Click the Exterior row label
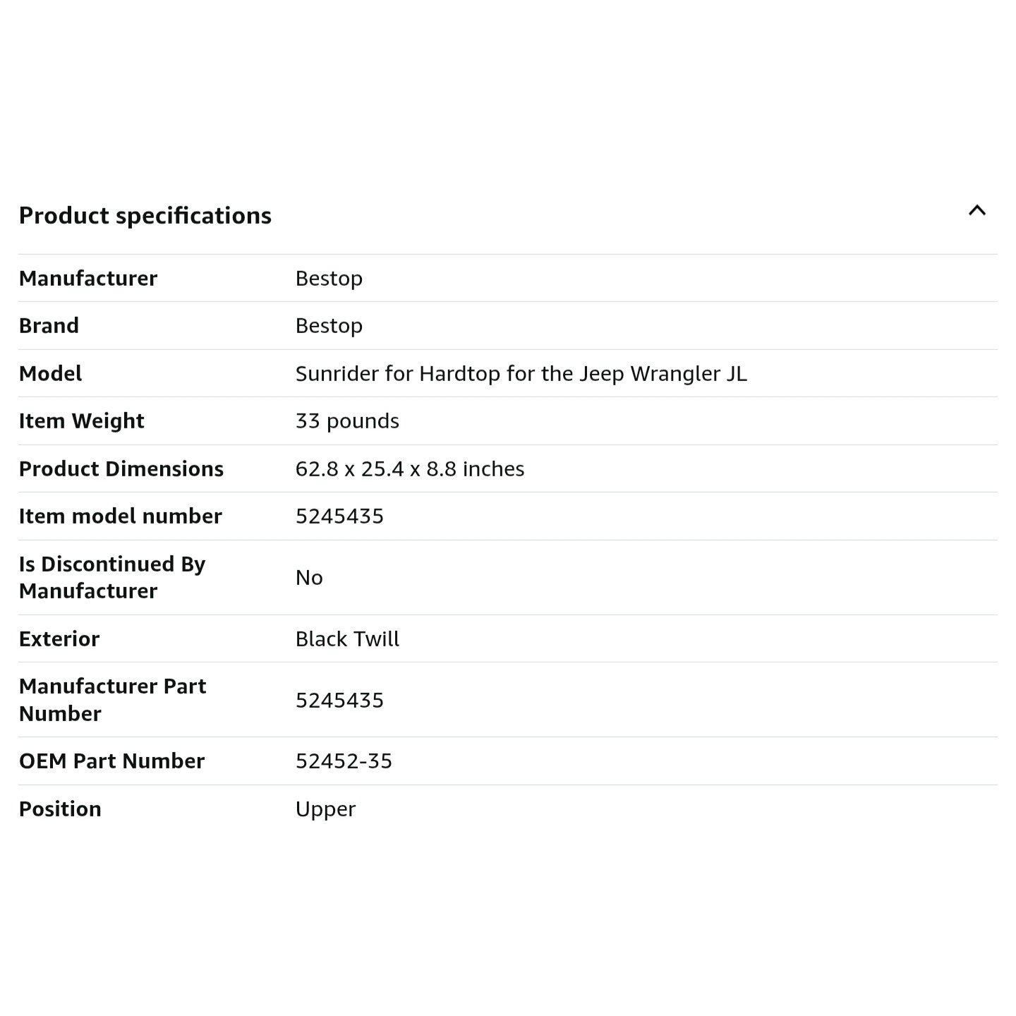This screenshot has height=1016, width=1016. 59,639
